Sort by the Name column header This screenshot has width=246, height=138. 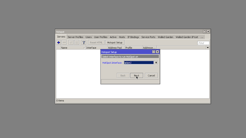[73, 48]
